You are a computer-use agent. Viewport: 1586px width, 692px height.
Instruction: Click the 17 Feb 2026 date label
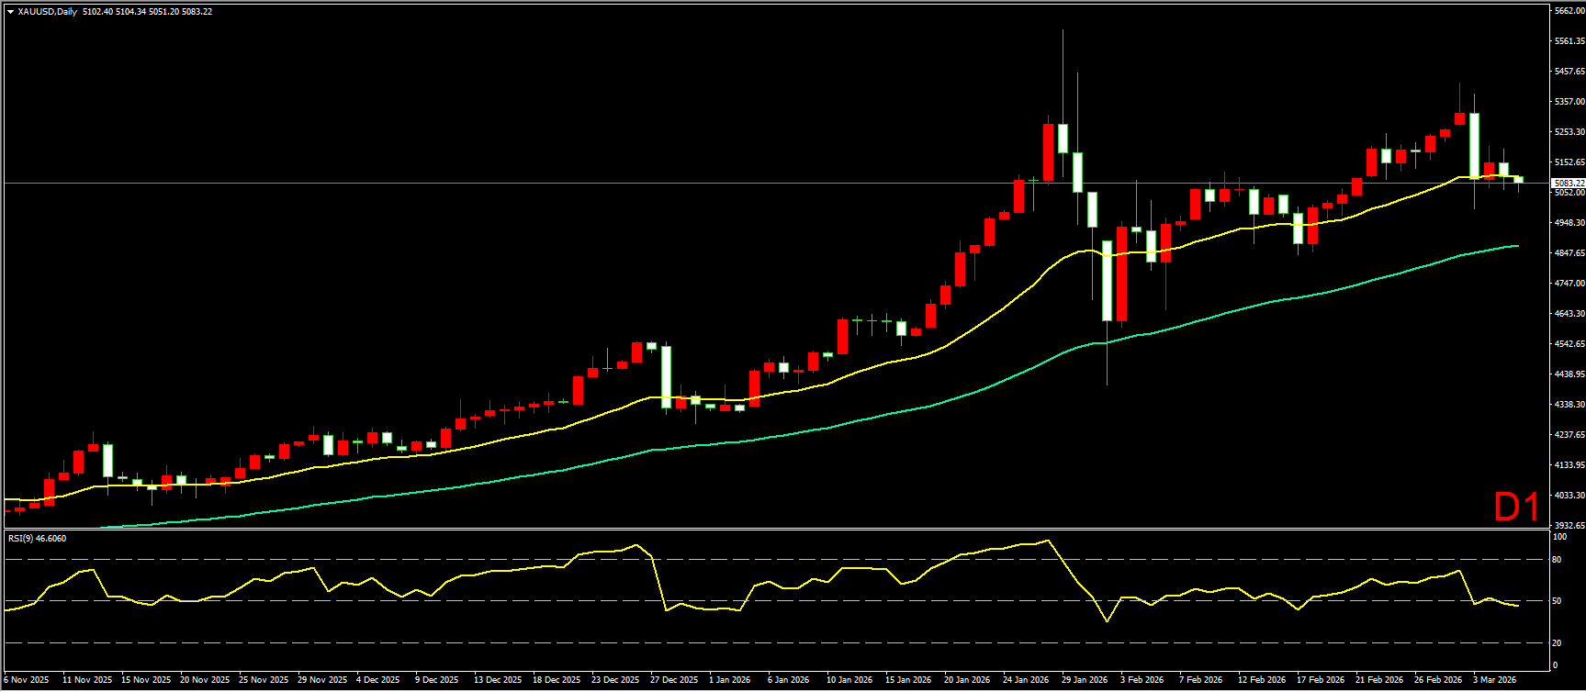pos(1321,680)
